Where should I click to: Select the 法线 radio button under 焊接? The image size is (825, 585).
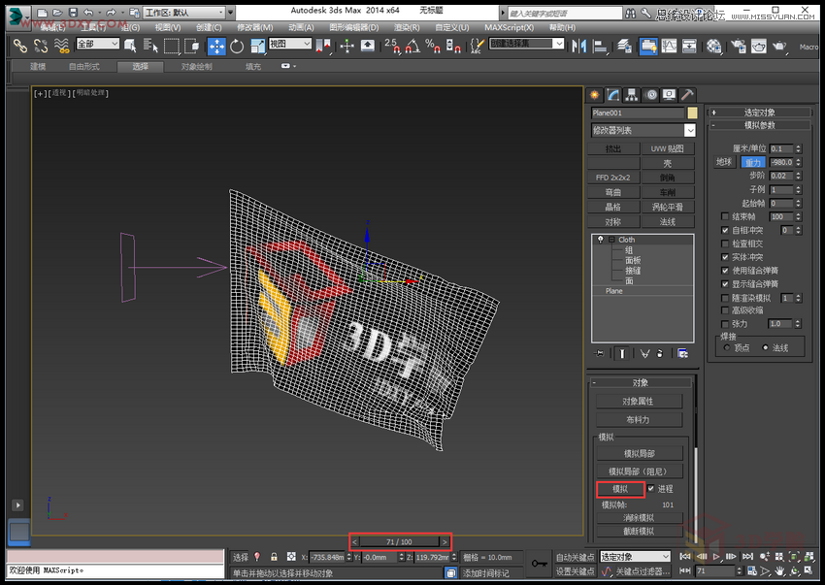point(767,346)
